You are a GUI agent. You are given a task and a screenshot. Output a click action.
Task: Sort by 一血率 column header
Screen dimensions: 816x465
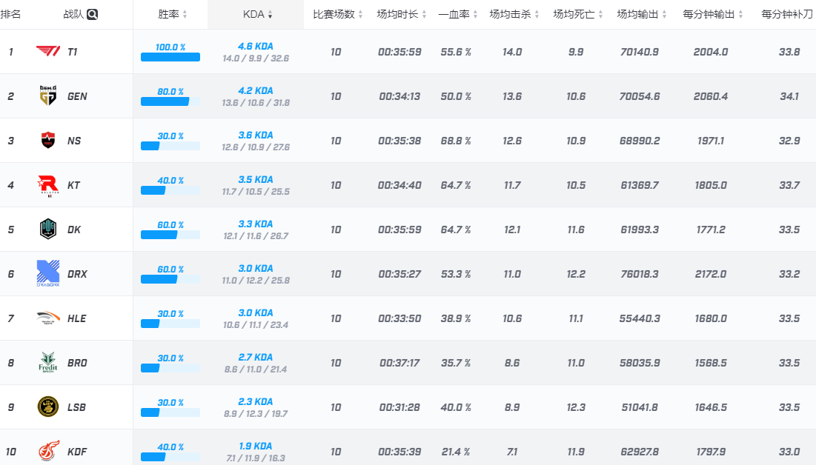click(457, 14)
